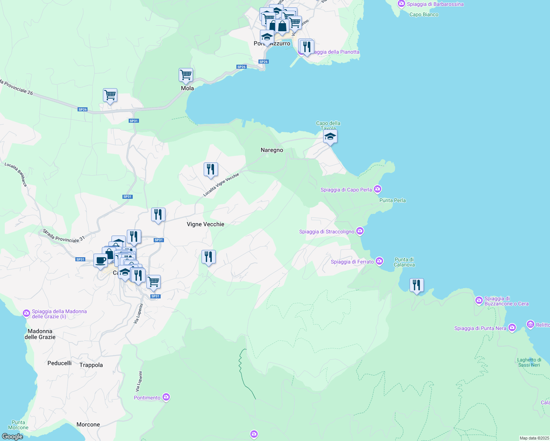Select the Morcone town label
This screenshot has height=441, width=550.
click(88, 424)
